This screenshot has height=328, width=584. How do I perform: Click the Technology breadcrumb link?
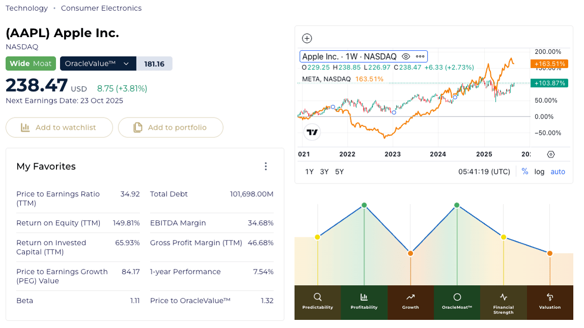click(x=27, y=8)
